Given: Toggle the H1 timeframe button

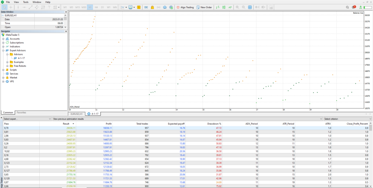Looking at the screenshot, I should (90, 7).
